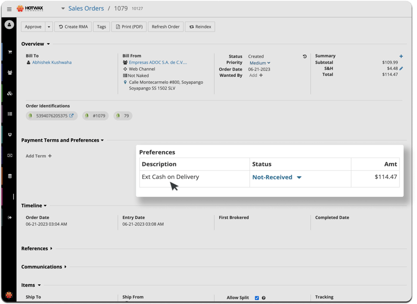Go to Sales Orders breadcrumb
Viewport: 417px width, 304px height.
click(86, 9)
